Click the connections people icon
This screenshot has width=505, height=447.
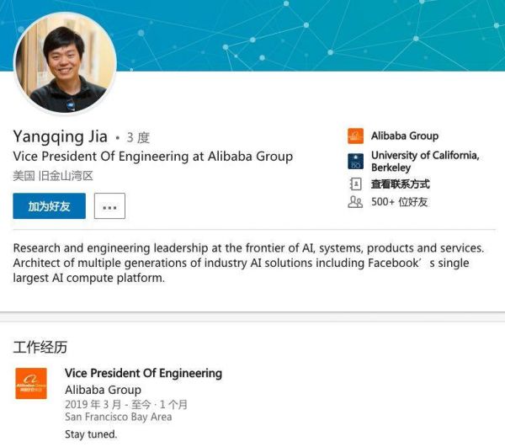click(355, 202)
